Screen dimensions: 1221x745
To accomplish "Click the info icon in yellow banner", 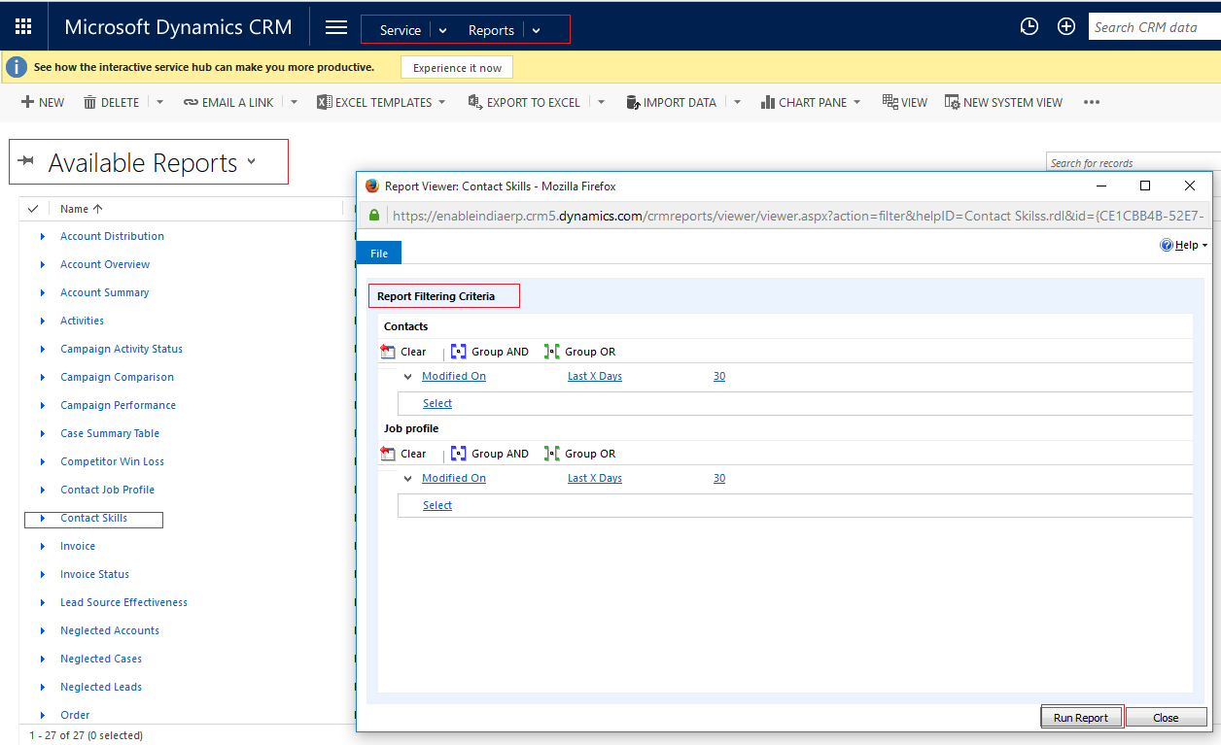I will (x=16, y=67).
